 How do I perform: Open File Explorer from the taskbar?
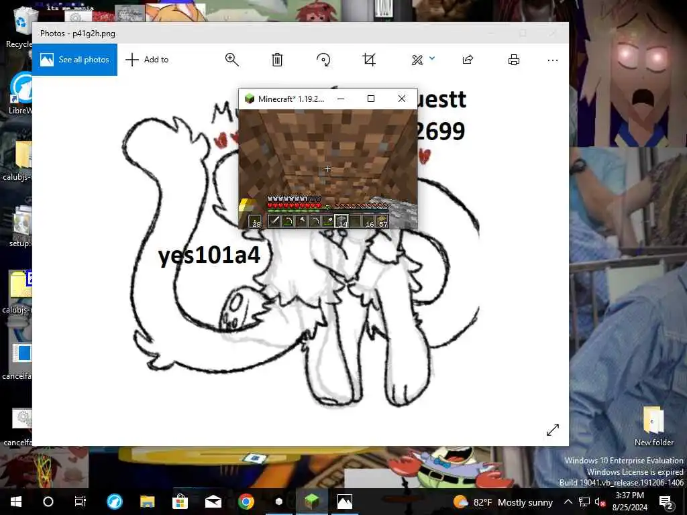coord(147,502)
